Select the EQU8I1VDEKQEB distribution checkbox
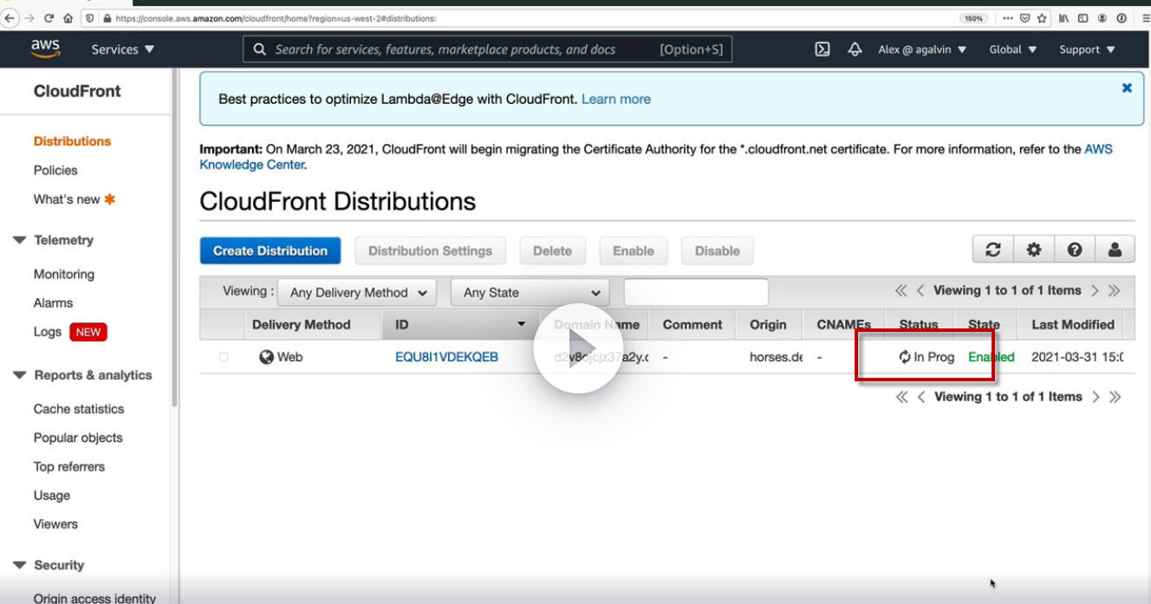The image size is (1151, 604). pos(224,356)
